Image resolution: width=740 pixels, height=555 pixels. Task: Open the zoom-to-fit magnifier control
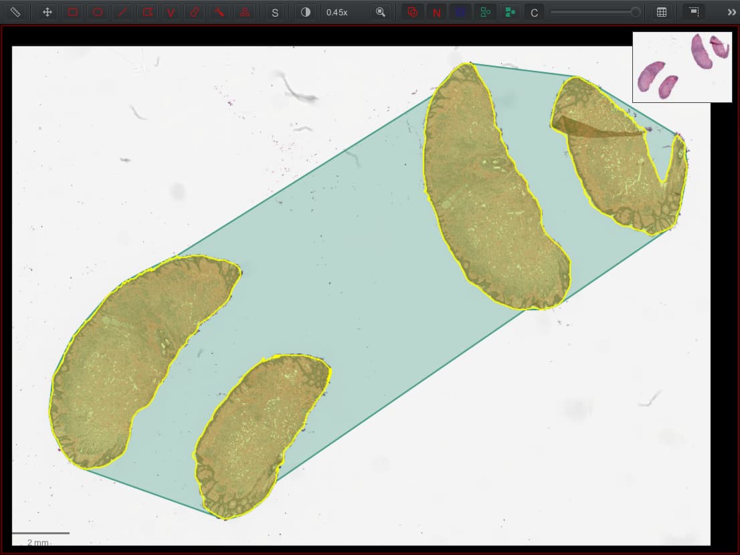[381, 11]
